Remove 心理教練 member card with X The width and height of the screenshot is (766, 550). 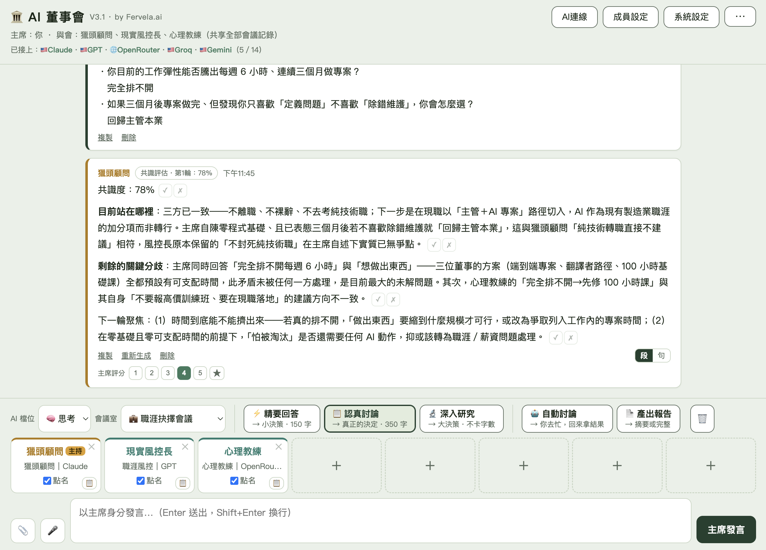tap(279, 447)
